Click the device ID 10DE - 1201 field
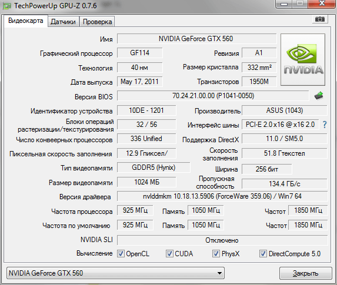Screen dimensions: 337x285 point(146,110)
